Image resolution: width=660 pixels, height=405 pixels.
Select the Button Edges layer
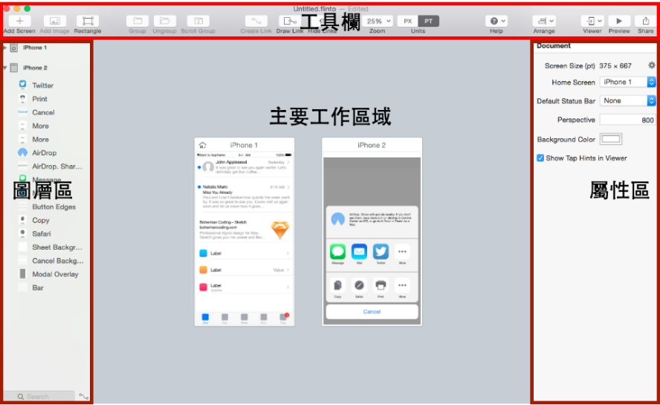(46, 207)
